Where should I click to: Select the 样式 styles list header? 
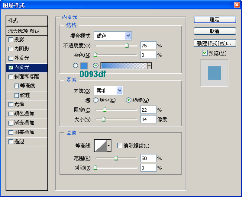[27, 20]
